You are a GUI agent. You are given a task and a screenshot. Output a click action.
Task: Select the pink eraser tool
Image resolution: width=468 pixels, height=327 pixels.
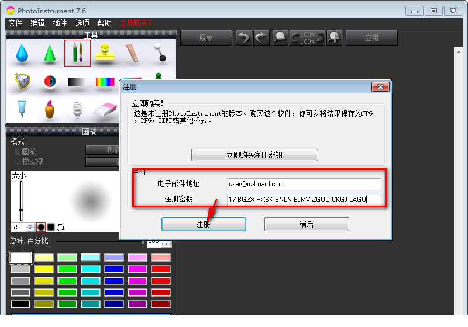105,109
